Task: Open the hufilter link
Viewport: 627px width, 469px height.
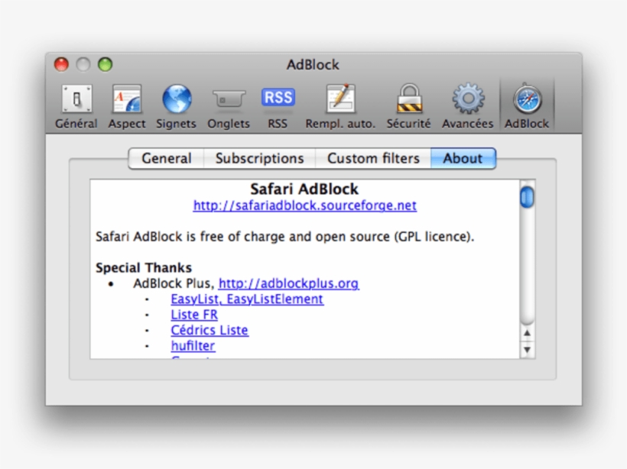Action: [x=193, y=345]
